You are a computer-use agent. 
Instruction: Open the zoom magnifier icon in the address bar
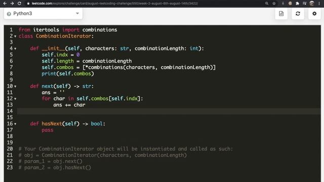click(x=267, y=4)
